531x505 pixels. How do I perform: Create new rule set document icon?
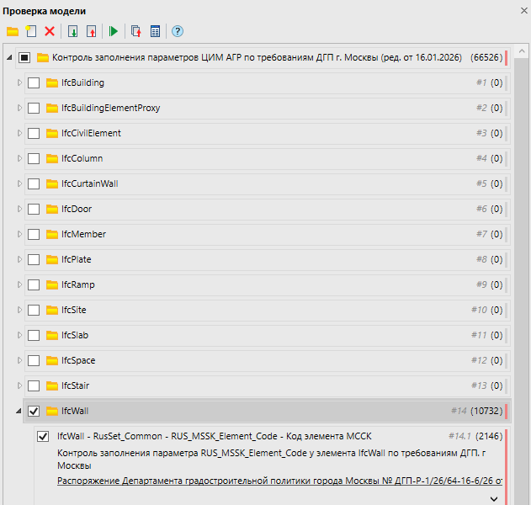pyautogui.click(x=31, y=31)
